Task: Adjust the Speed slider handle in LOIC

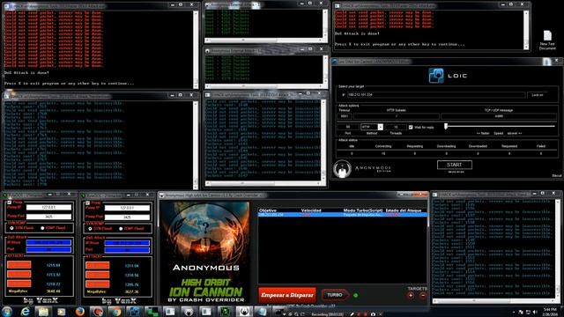Action: pos(446,126)
